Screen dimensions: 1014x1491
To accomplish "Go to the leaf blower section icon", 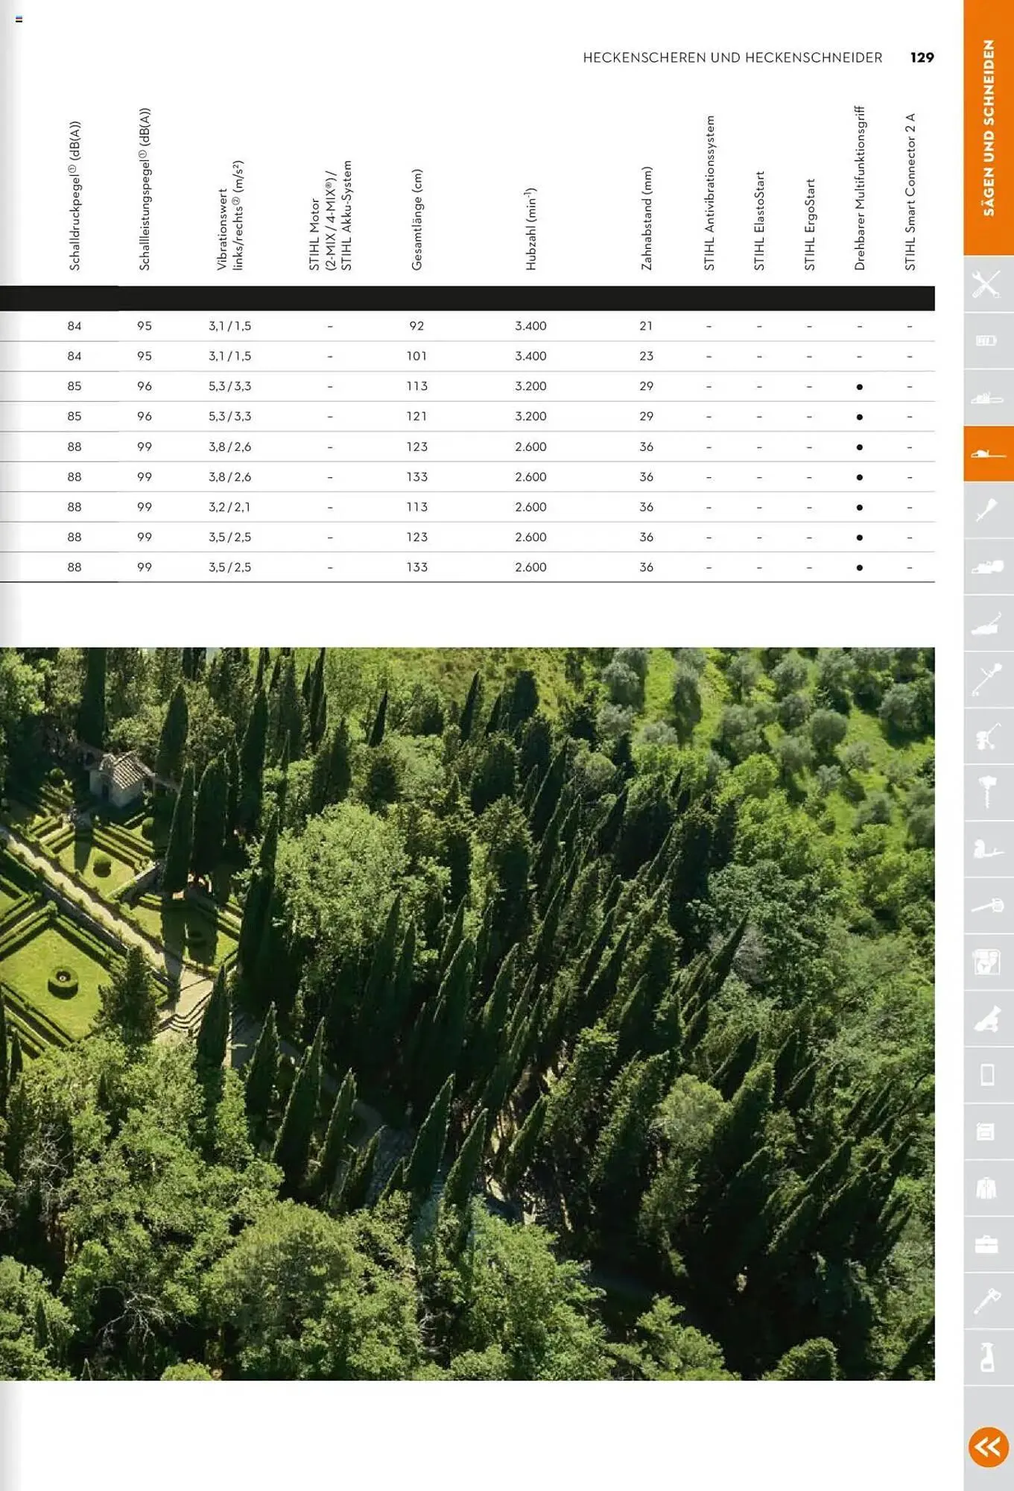I will (x=988, y=906).
